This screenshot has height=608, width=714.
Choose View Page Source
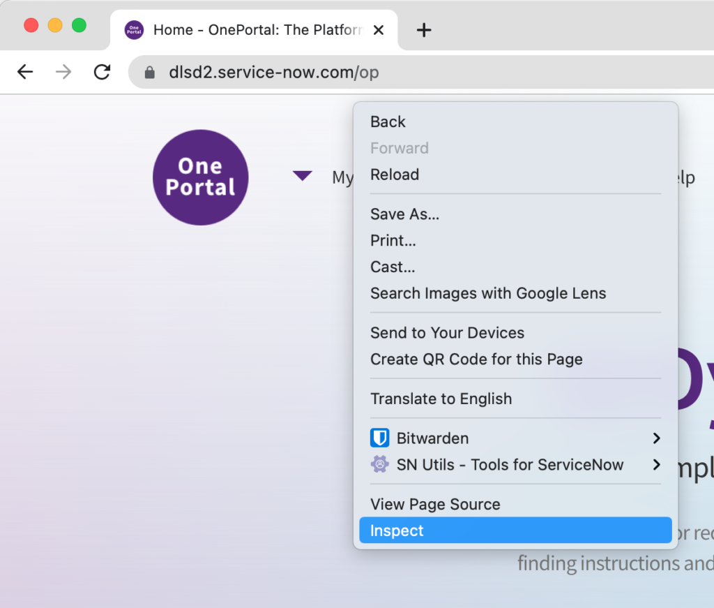click(515, 504)
